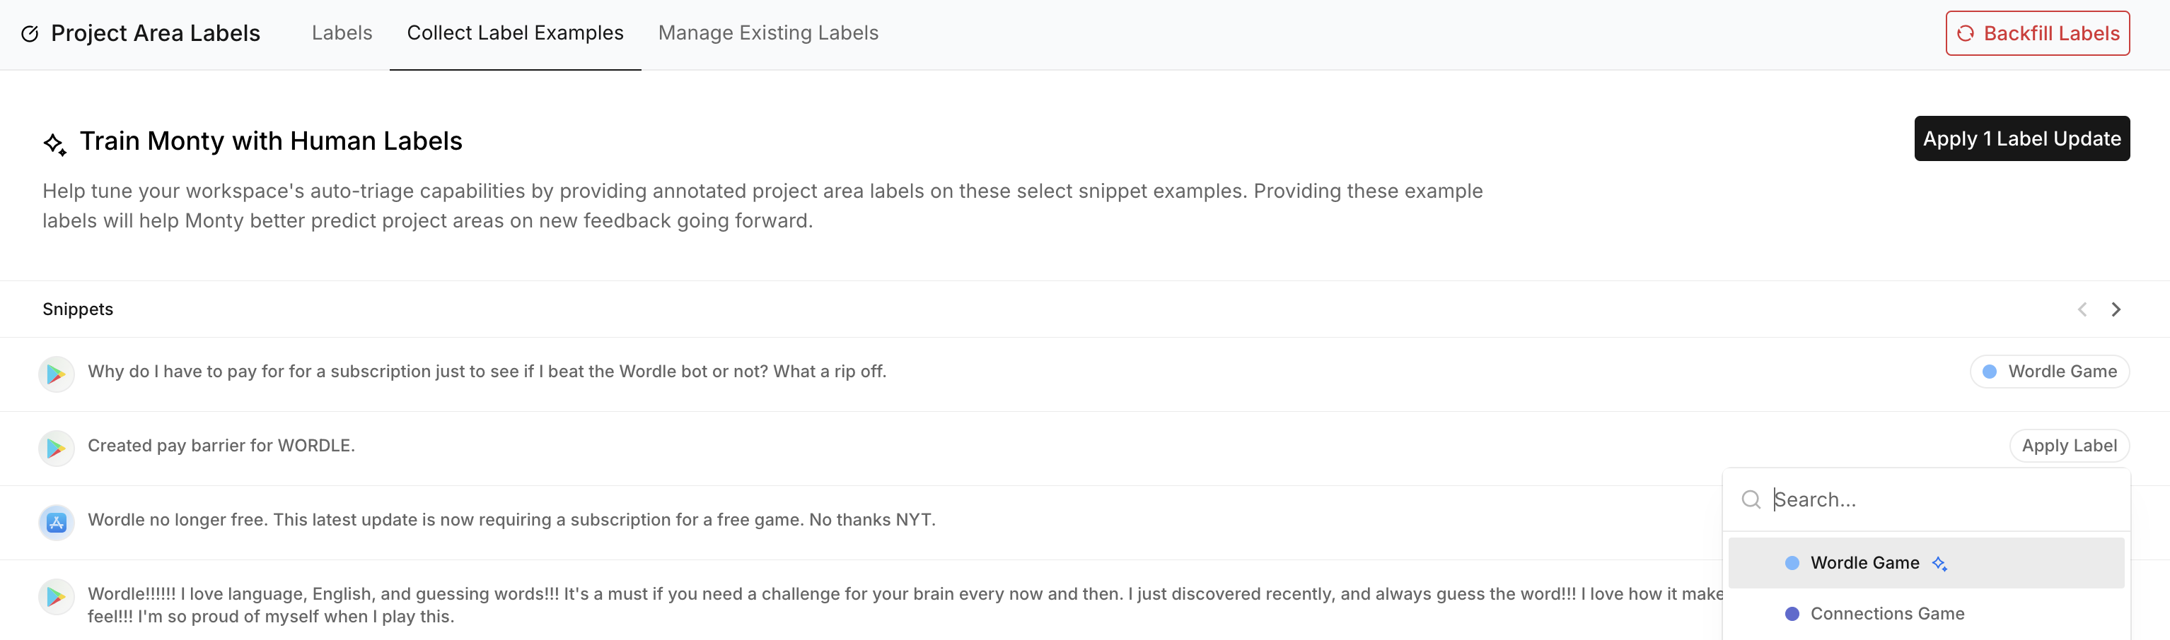Click the Apply 1 Label Update button

click(x=2021, y=138)
